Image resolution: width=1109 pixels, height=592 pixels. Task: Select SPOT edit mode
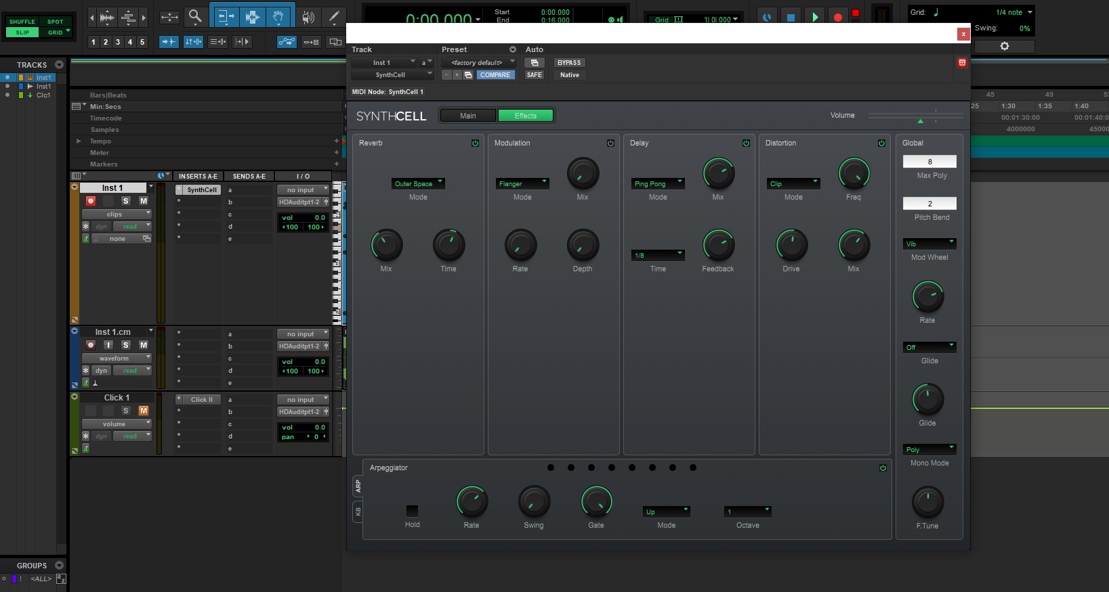[x=55, y=22]
